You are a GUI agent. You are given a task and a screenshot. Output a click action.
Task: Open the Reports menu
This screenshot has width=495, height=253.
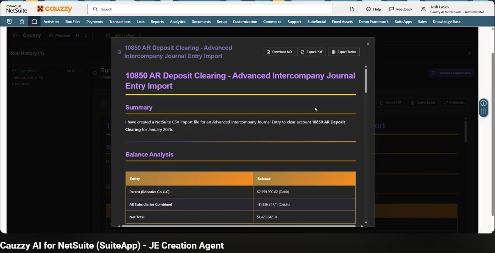(157, 22)
